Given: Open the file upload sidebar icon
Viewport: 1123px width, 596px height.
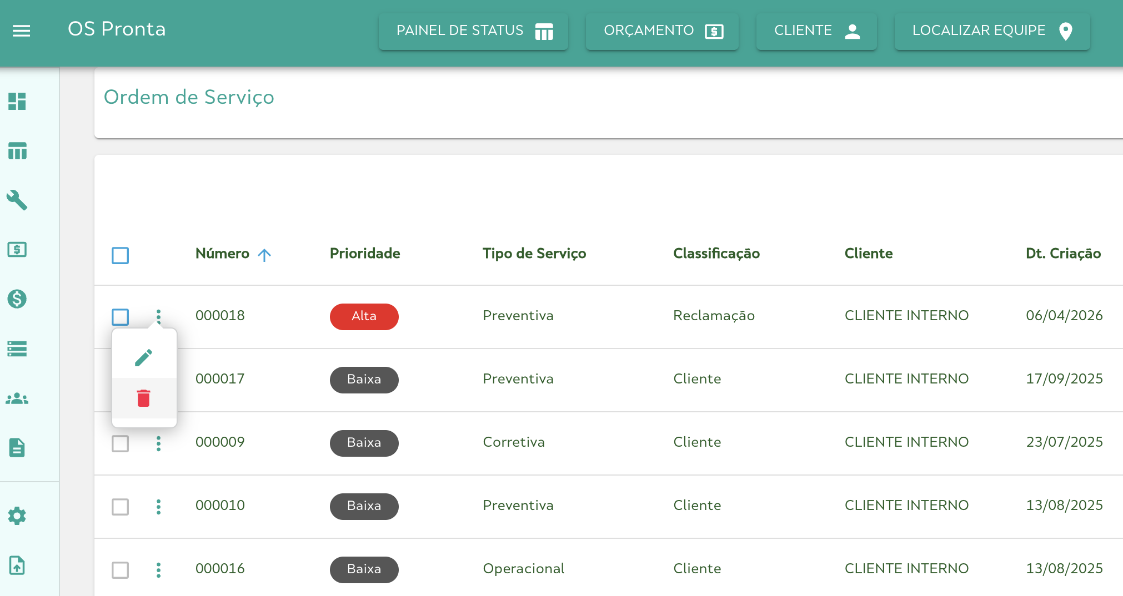Looking at the screenshot, I should point(17,565).
